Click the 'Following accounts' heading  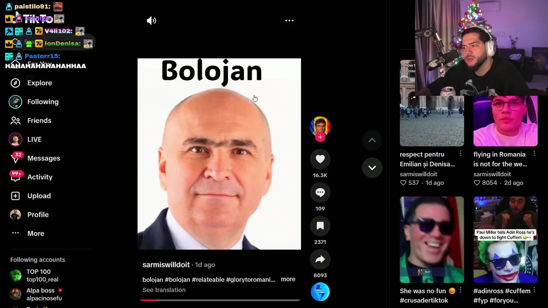[38, 260]
